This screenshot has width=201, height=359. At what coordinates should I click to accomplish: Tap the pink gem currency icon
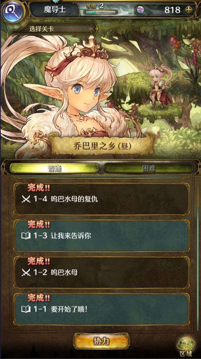coord(139,10)
